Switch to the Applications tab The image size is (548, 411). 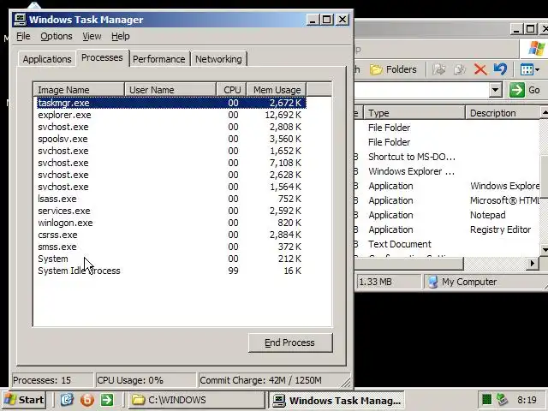coord(47,59)
